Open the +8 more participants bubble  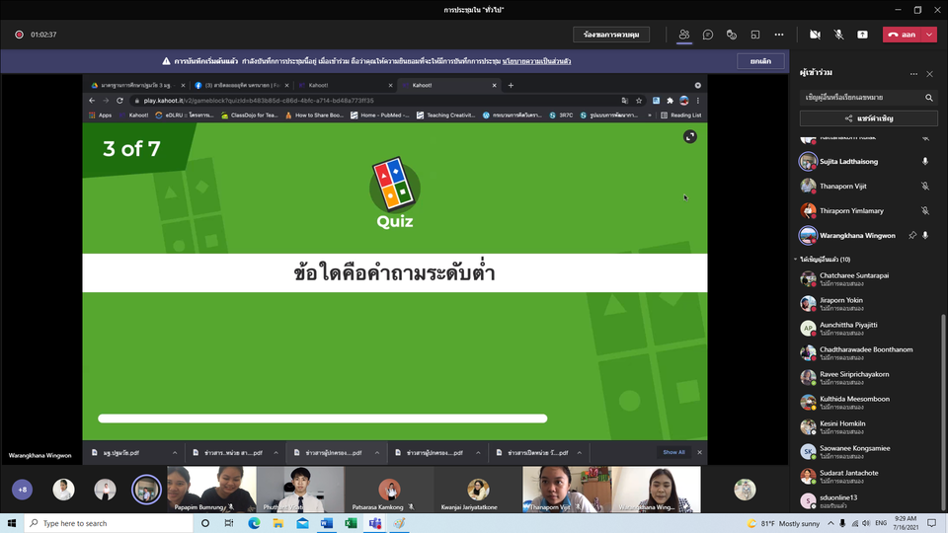[23, 490]
